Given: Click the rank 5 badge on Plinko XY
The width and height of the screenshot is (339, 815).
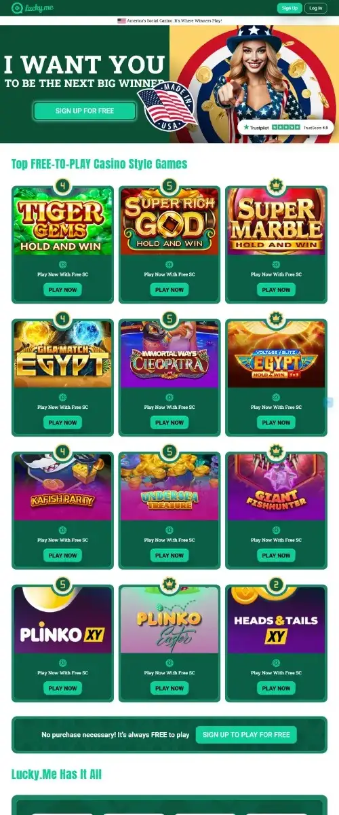Looking at the screenshot, I should click(62, 584).
